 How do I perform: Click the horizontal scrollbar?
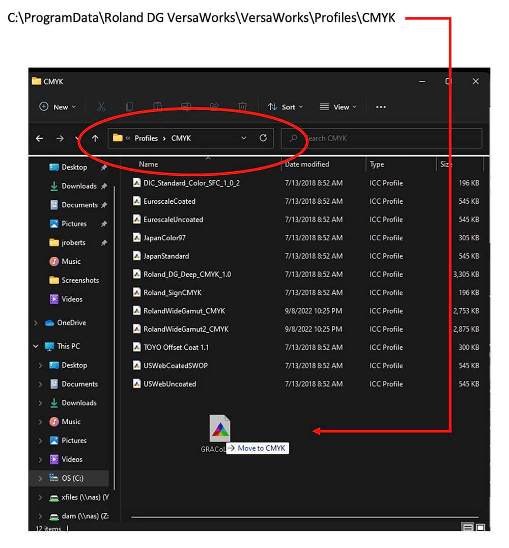pos(304,516)
